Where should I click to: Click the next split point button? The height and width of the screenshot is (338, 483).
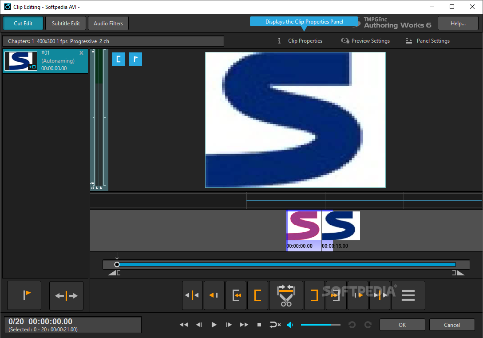point(380,295)
